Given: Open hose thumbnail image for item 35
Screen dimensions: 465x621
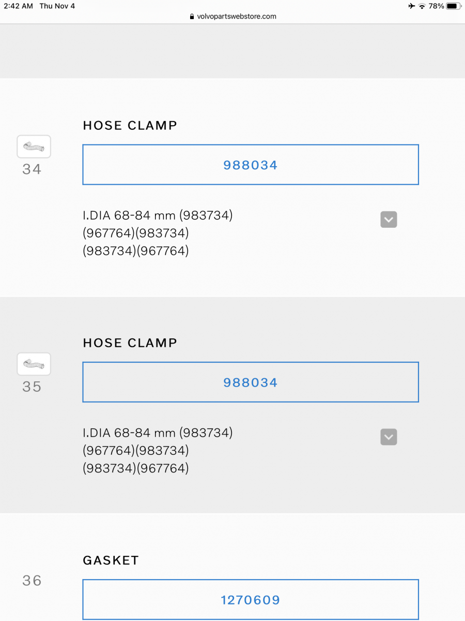Looking at the screenshot, I should 34,364.
